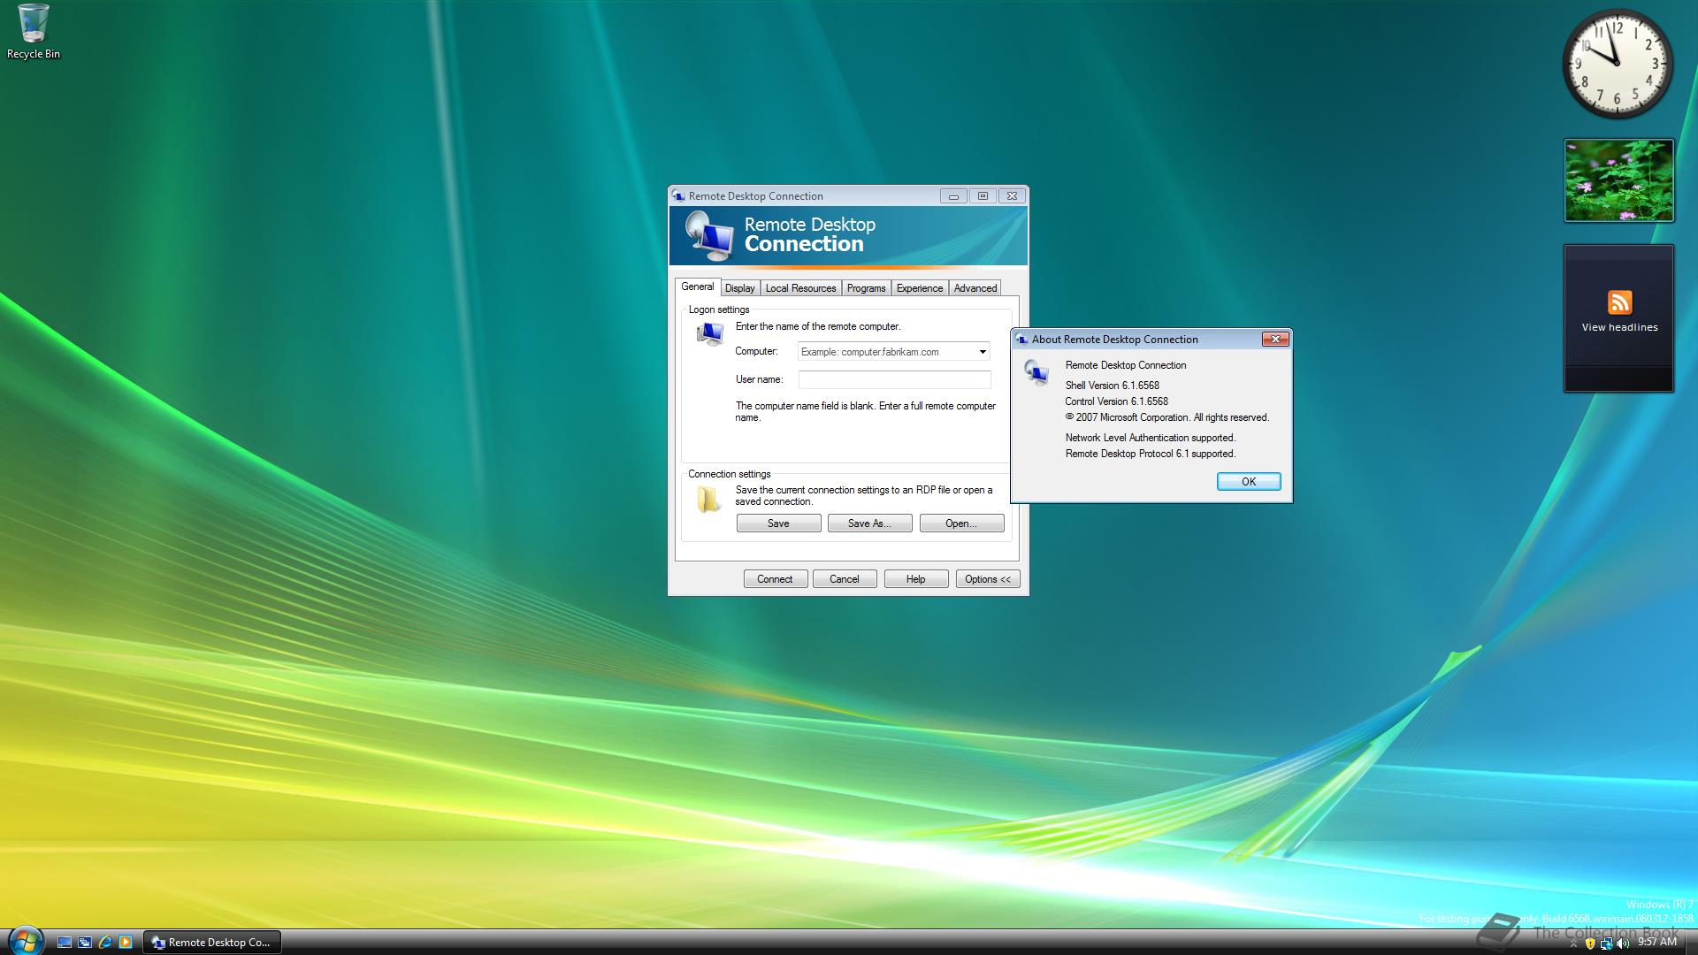The width and height of the screenshot is (1698, 955).
Task: Click View headlines in feed gadget
Action: point(1619,327)
